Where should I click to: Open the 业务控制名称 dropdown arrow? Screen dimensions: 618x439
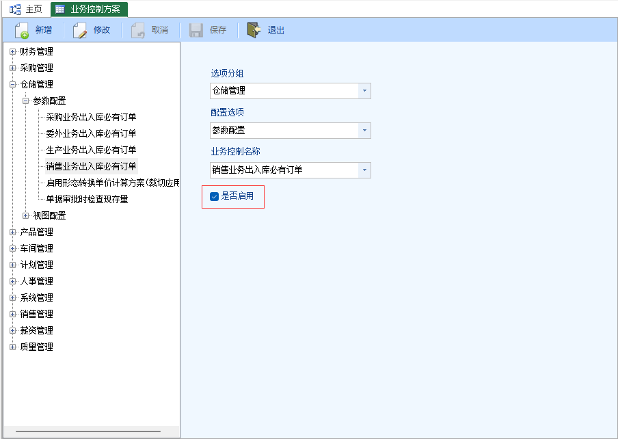pos(364,170)
